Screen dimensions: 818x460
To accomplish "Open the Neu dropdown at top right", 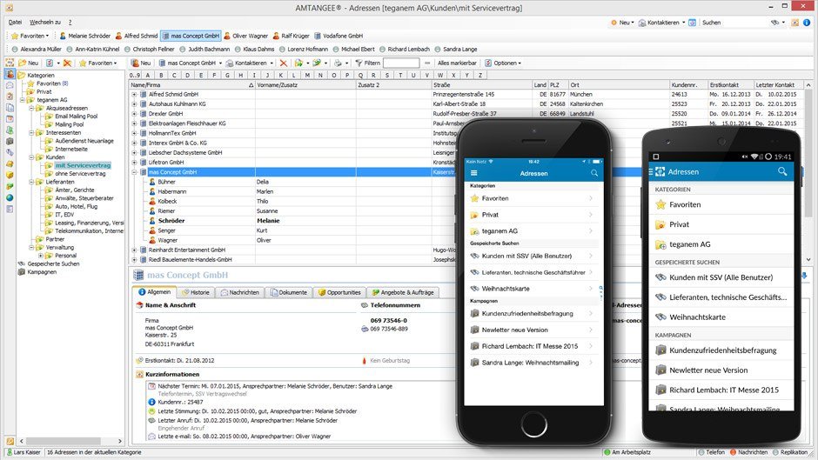I will pos(622,23).
